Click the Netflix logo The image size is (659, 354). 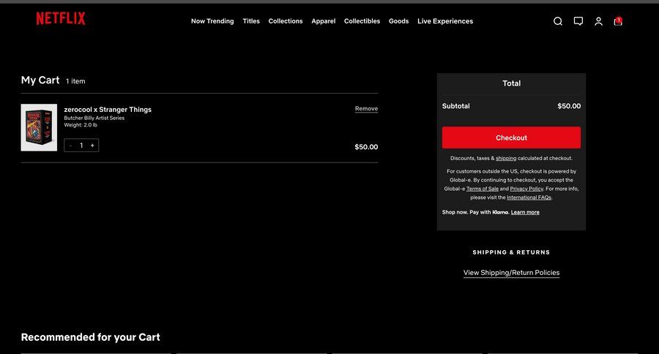pos(61,19)
